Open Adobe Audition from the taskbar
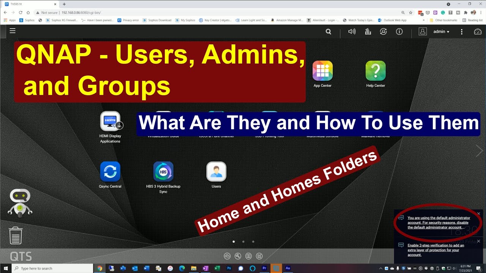 (x=288, y=268)
